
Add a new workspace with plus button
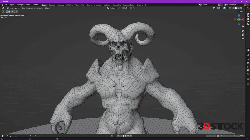(145, 5)
